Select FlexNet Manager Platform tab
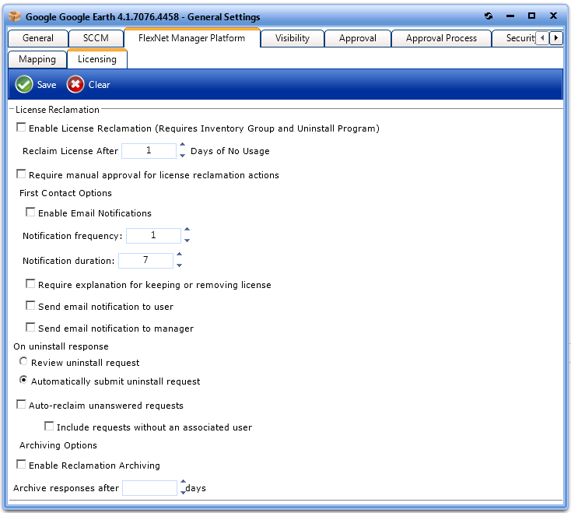This screenshot has height=513, width=571. 192,38
